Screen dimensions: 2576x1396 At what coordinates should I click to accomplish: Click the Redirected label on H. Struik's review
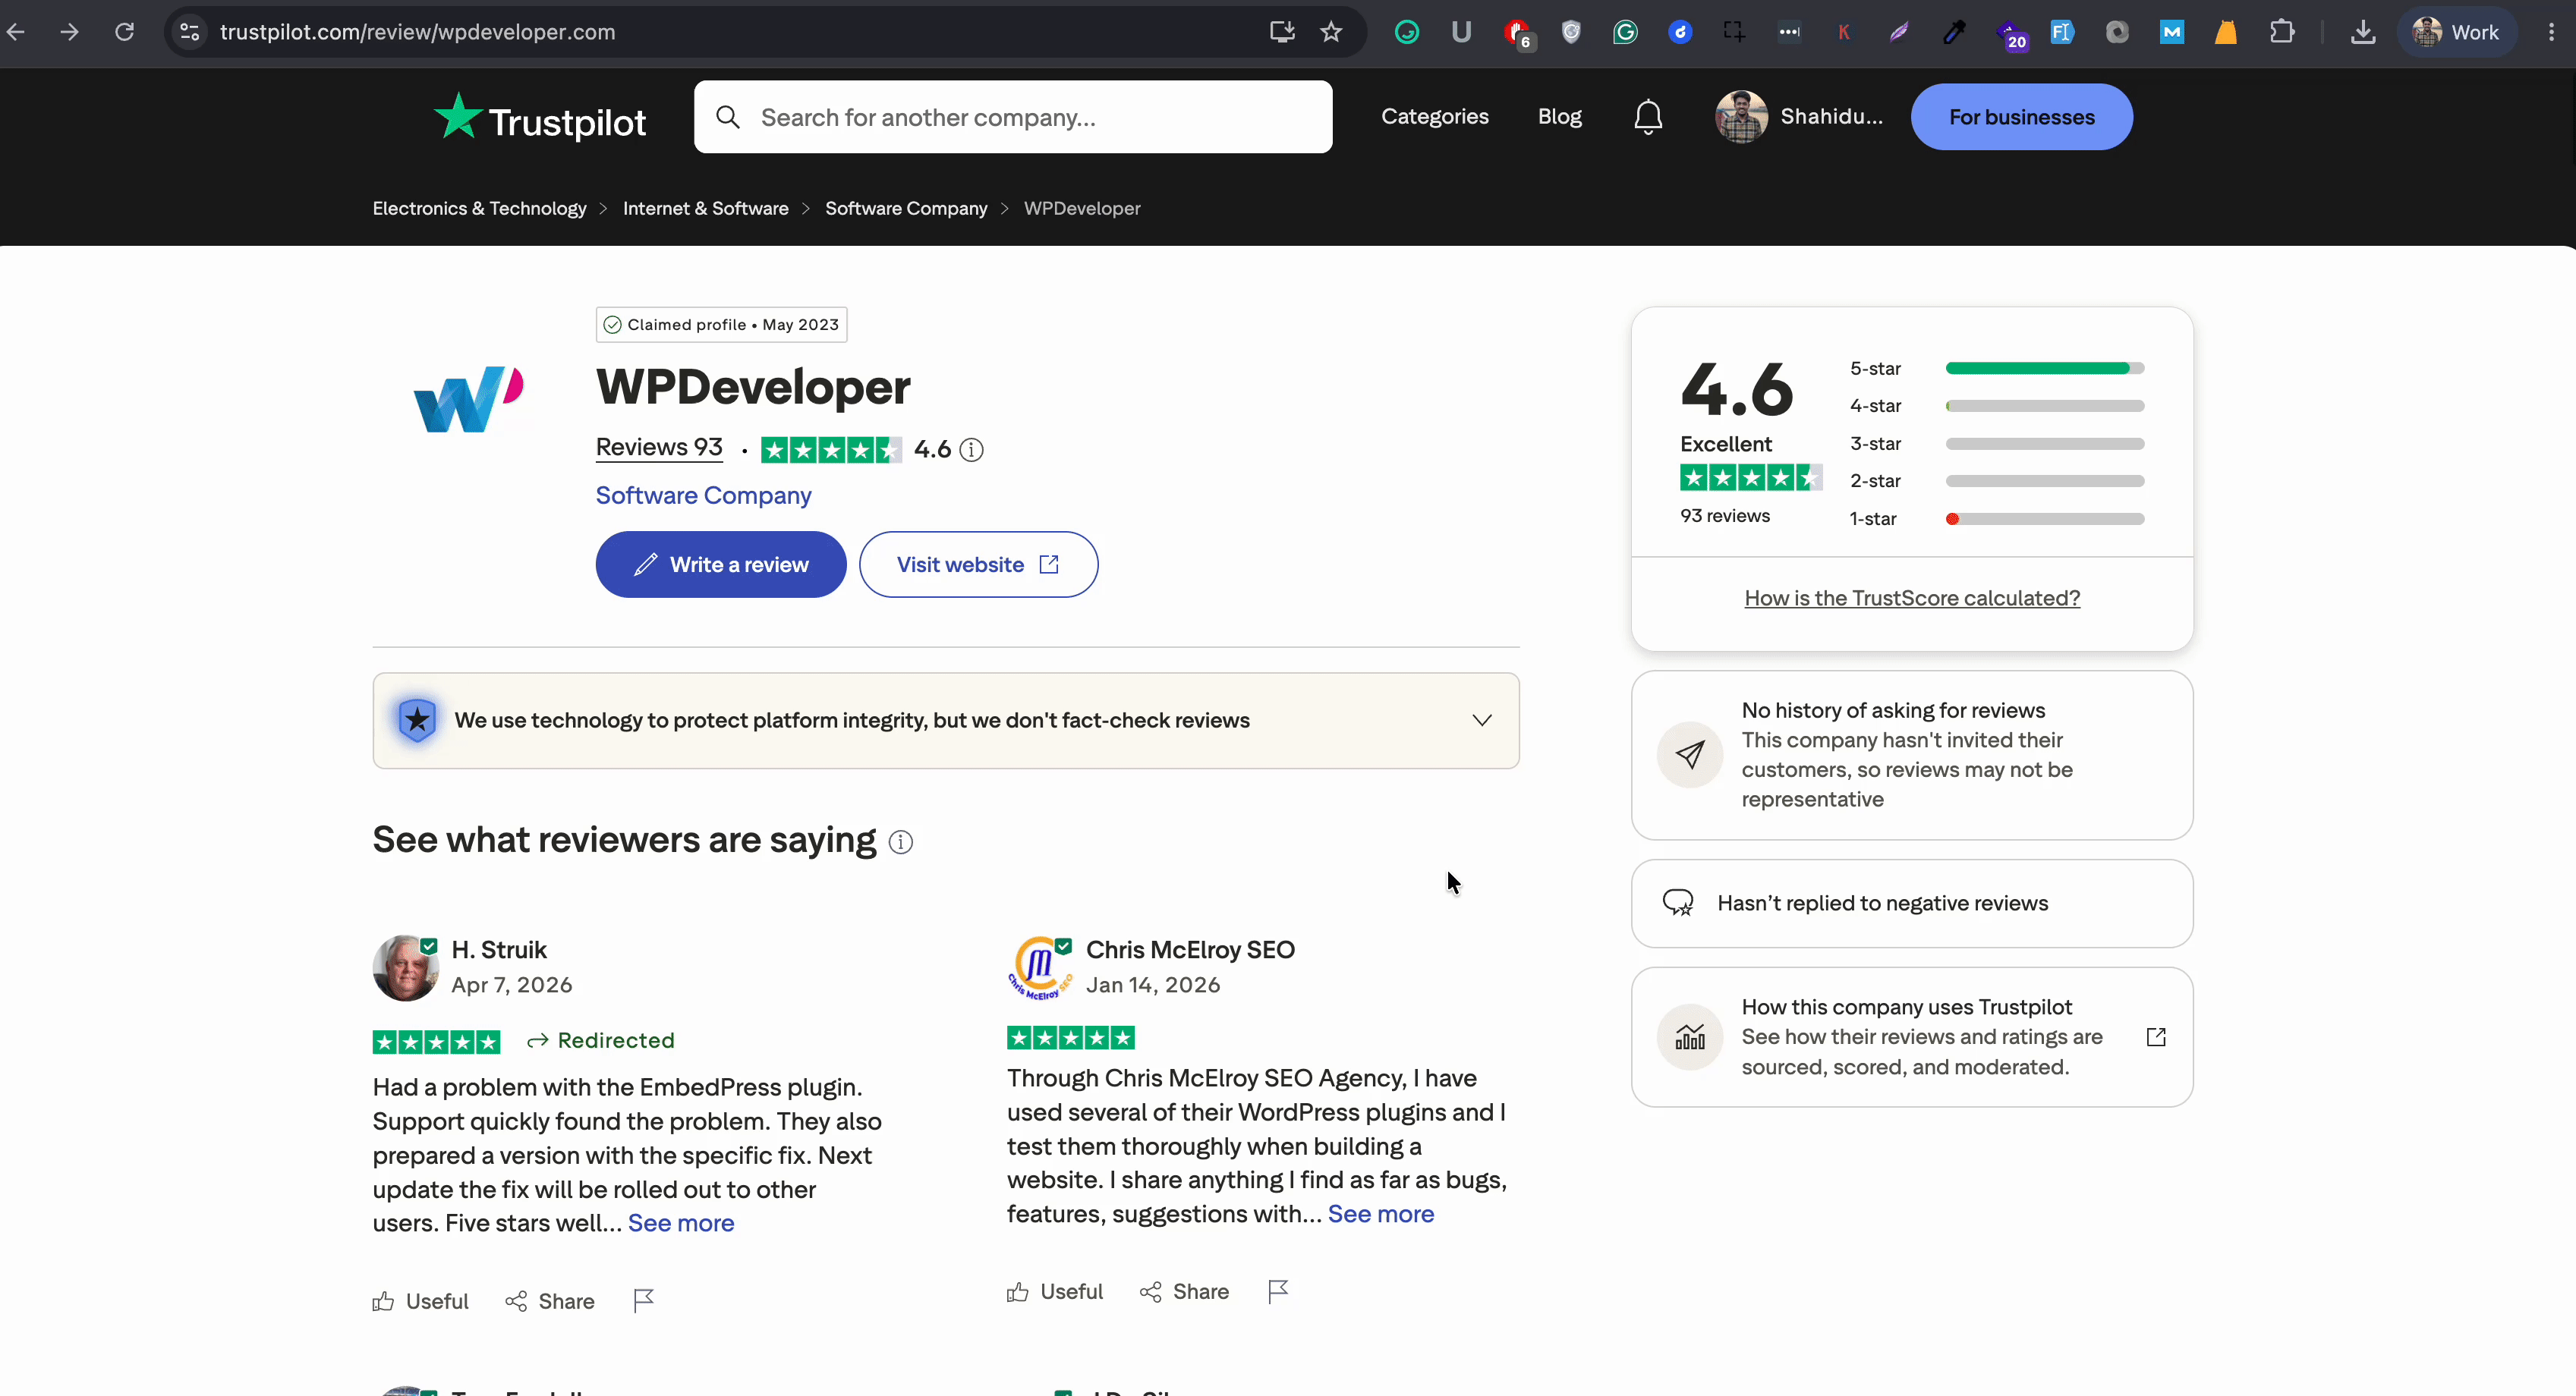click(602, 1040)
